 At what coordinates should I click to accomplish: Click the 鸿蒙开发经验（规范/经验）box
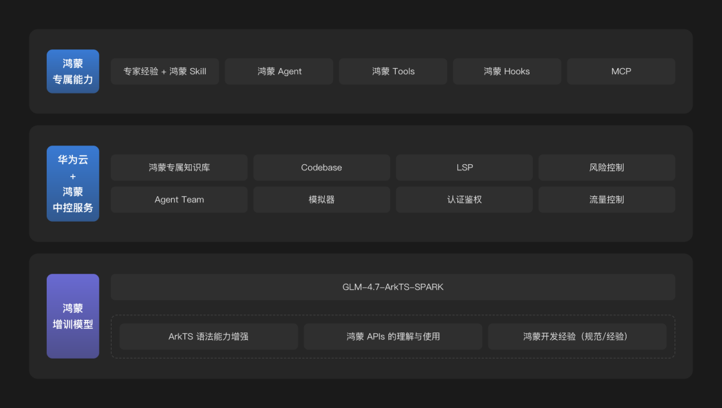point(578,337)
